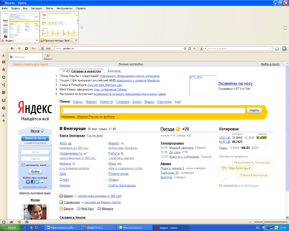This screenshot has height=231, width=289.
Task: Open the wand password key icon
Action: [x=33, y=48]
